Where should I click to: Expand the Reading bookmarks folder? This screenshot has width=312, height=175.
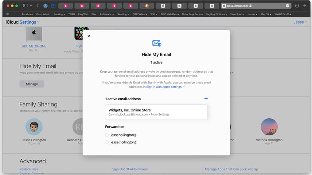[x=123, y=14]
